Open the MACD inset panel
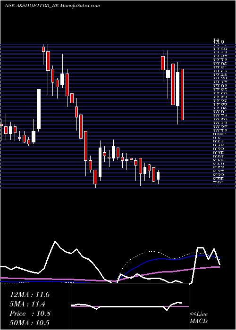 pyautogui.click(x=130, y=306)
